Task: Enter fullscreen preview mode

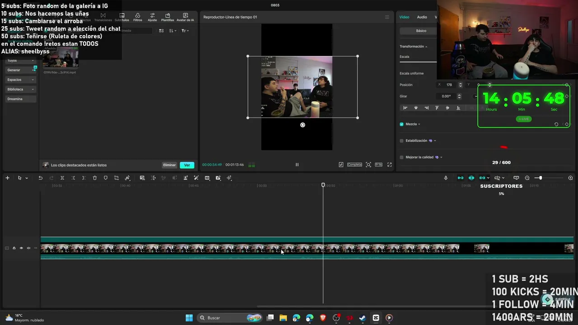Action: pyautogui.click(x=389, y=165)
